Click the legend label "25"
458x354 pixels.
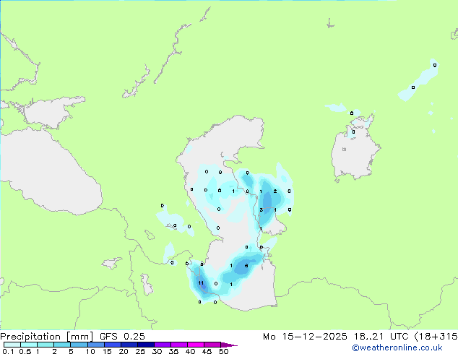[140, 351]
